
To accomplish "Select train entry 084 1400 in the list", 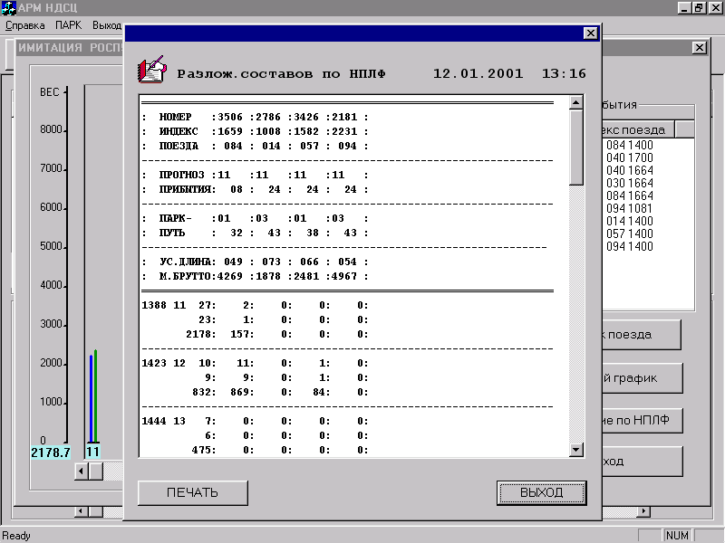I will [629, 145].
